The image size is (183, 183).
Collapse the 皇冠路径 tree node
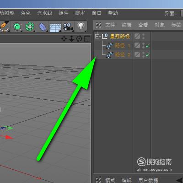[97, 36]
